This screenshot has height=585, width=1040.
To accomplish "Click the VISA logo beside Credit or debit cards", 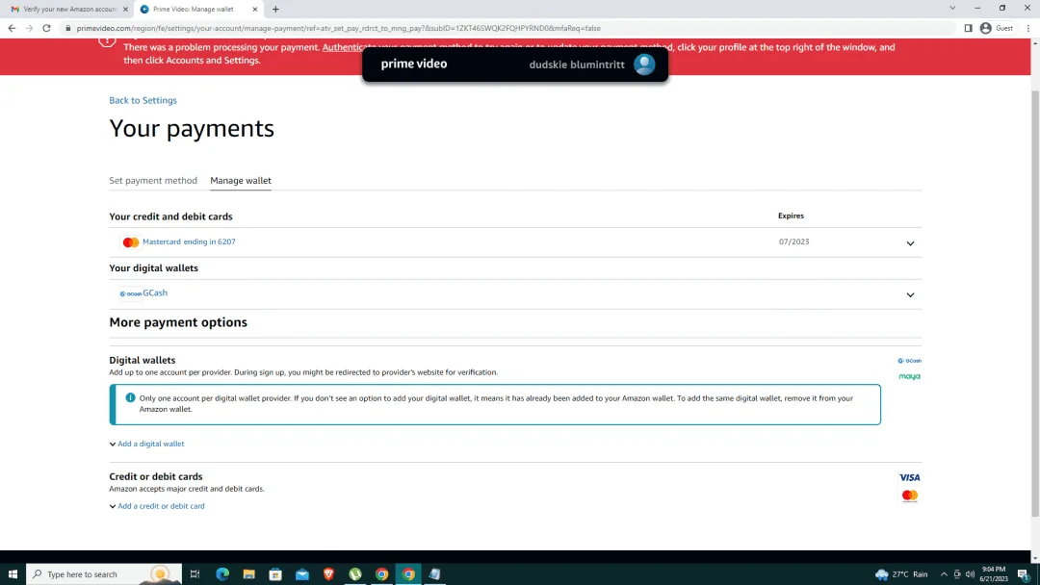I will pos(909,477).
